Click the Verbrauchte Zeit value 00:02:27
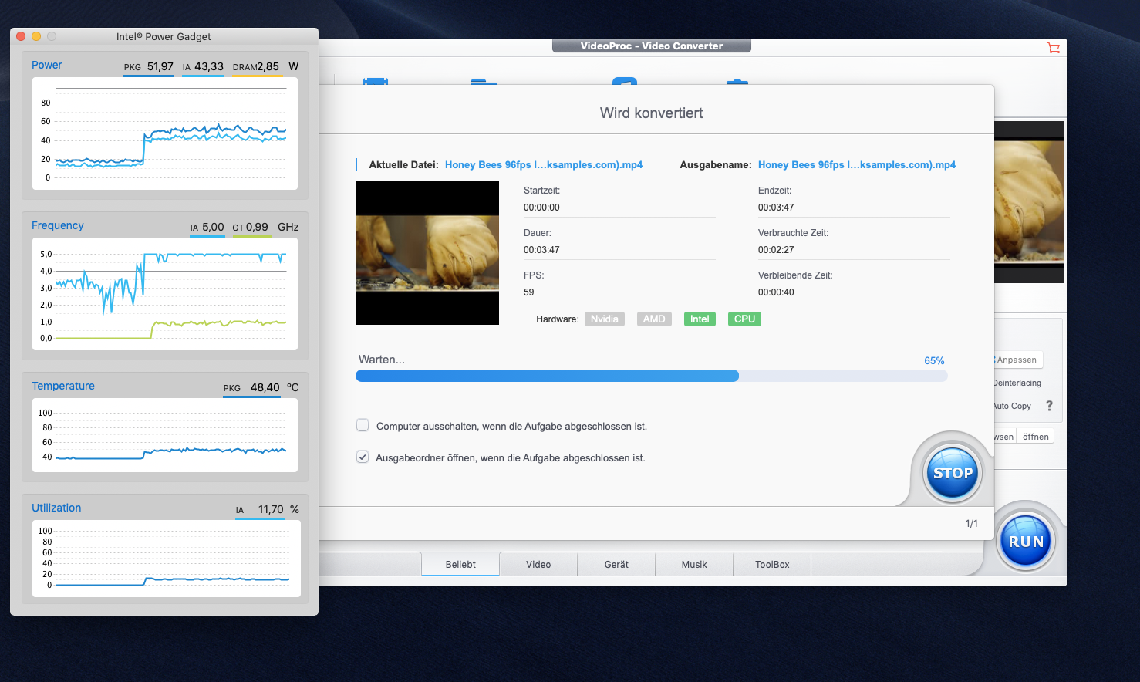This screenshot has height=682, width=1140. [x=776, y=250]
